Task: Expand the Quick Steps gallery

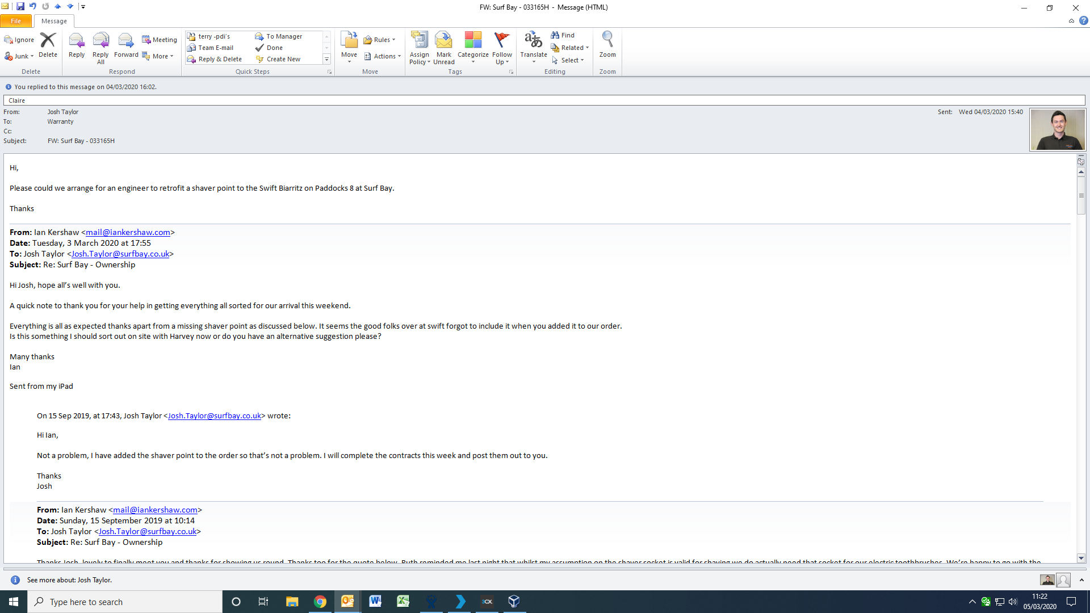Action: click(x=326, y=59)
